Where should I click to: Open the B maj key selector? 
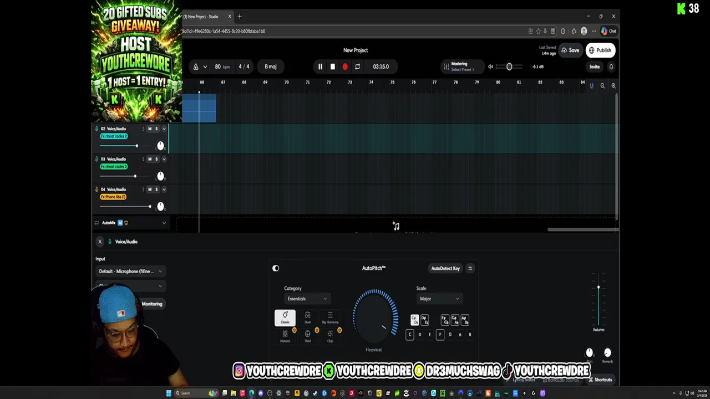click(x=270, y=66)
